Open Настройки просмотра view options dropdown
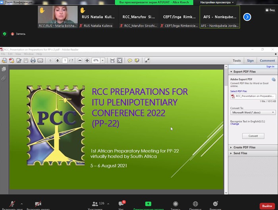The height and width of the screenshot is (210, 278). click(217, 2)
